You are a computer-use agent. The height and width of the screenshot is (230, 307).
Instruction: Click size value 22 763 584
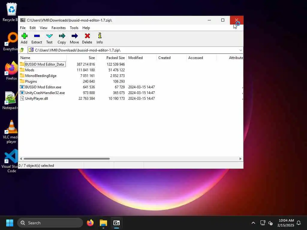pos(87,99)
